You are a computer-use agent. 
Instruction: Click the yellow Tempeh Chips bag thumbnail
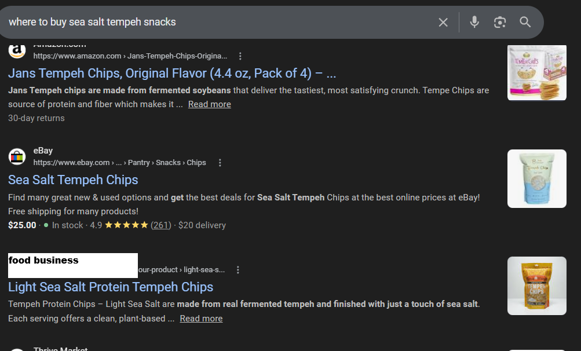coord(536,286)
